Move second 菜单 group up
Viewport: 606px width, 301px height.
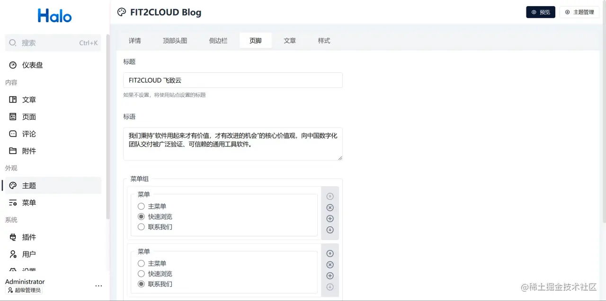point(330,253)
